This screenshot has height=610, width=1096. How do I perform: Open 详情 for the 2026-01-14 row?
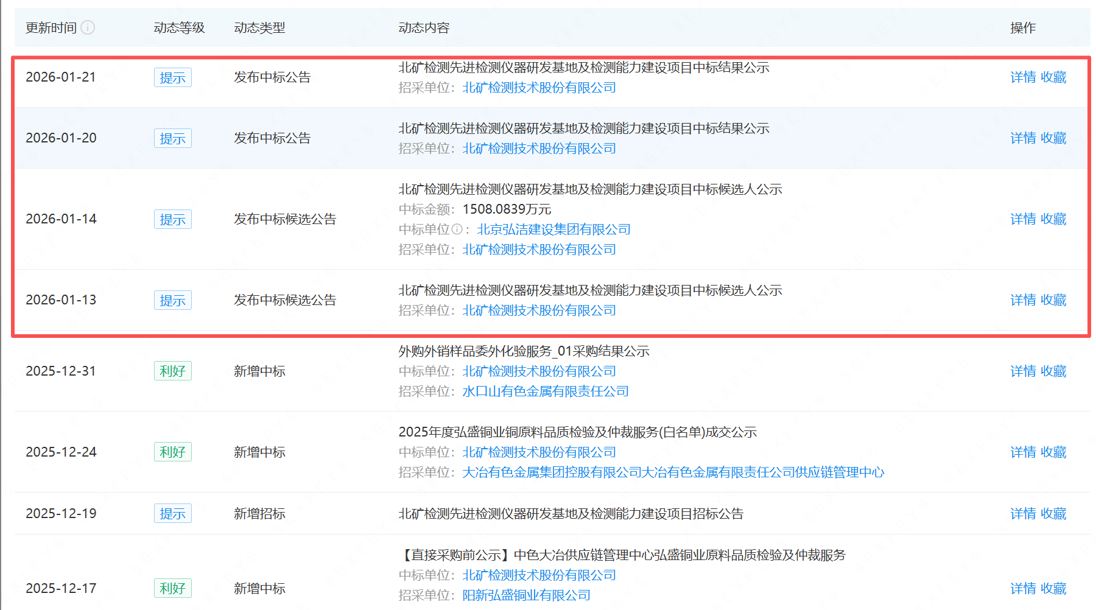(x=1023, y=219)
